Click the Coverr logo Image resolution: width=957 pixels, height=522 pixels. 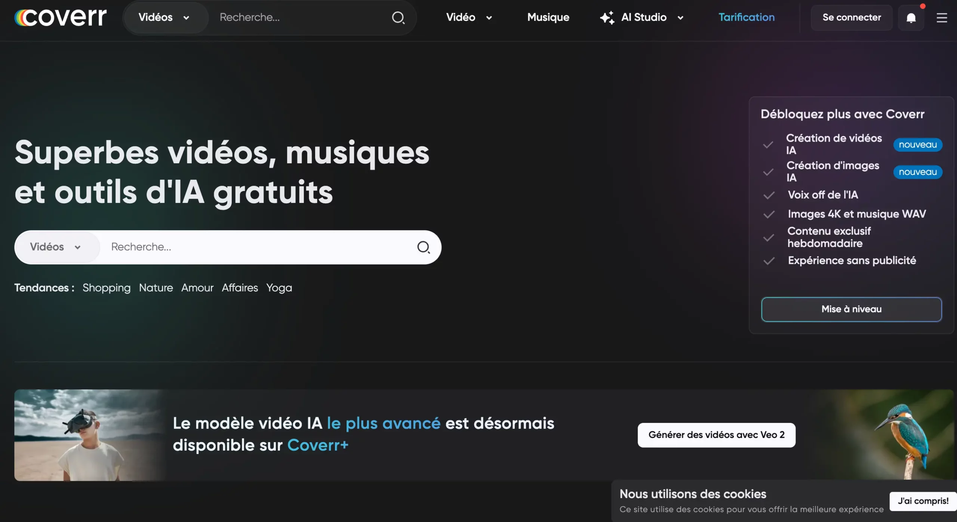[61, 17]
